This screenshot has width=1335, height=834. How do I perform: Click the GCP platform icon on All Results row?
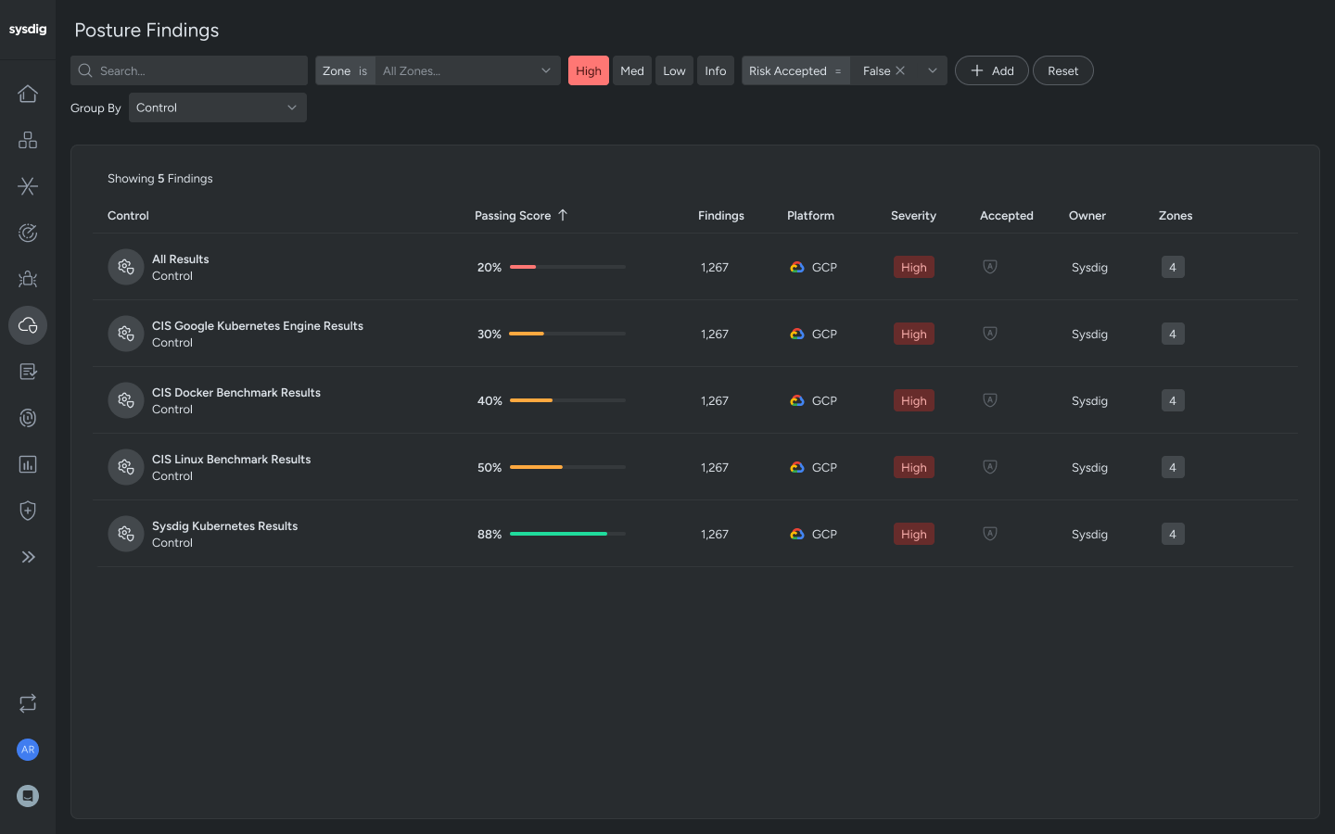(x=797, y=267)
